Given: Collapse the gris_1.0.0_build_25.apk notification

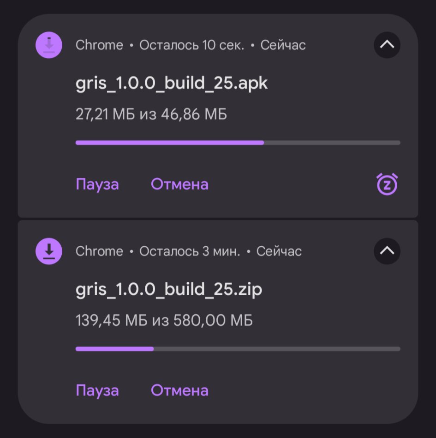Looking at the screenshot, I should pyautogui.click(x=387, y=45).
